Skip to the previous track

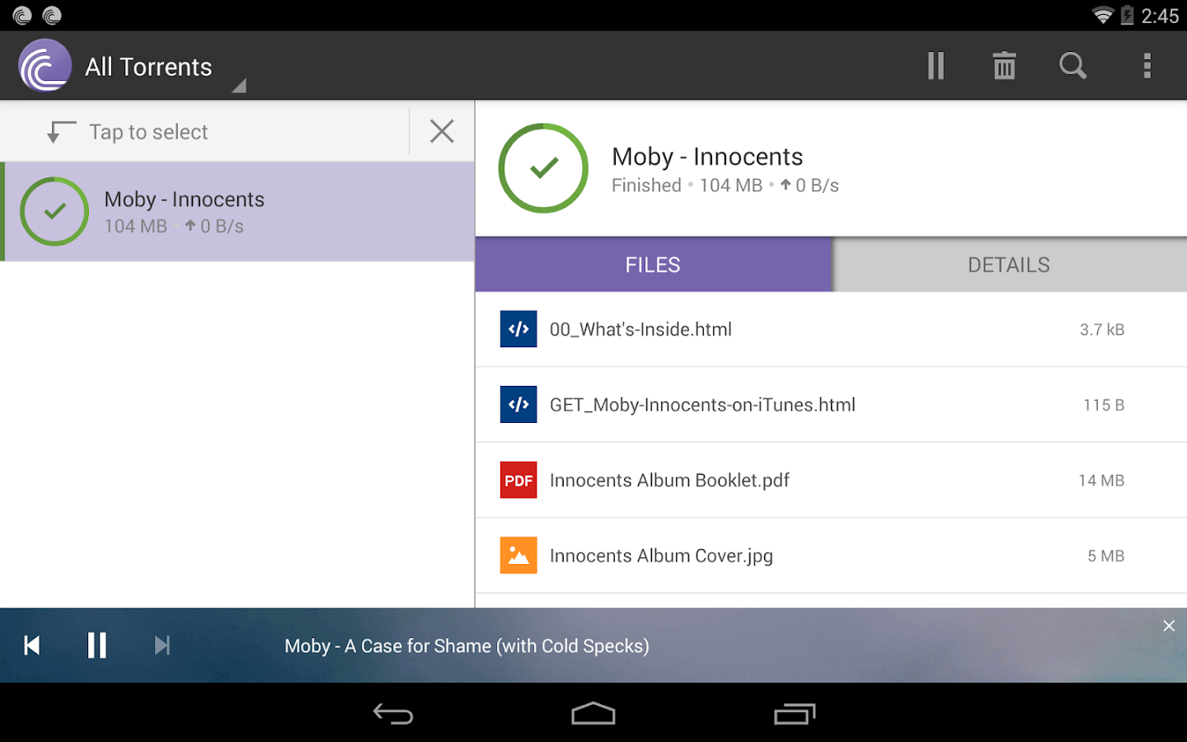click(x=32, y=646)
